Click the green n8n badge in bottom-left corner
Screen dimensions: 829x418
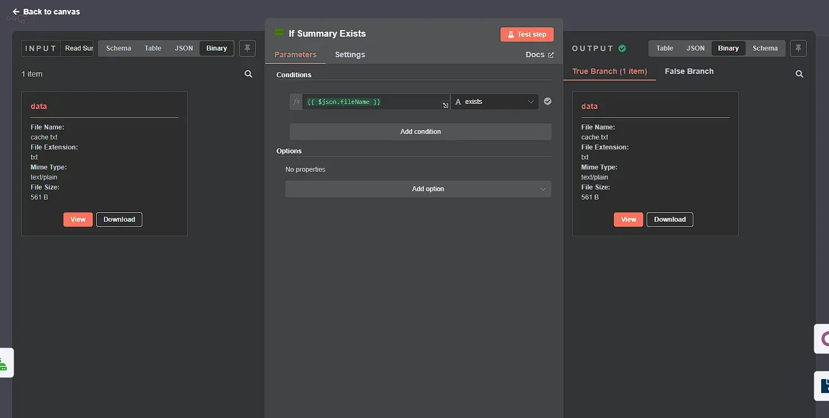click(6, 362)
